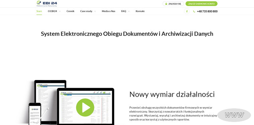Click the Zaloguj się button

click(x=173, y=4)
